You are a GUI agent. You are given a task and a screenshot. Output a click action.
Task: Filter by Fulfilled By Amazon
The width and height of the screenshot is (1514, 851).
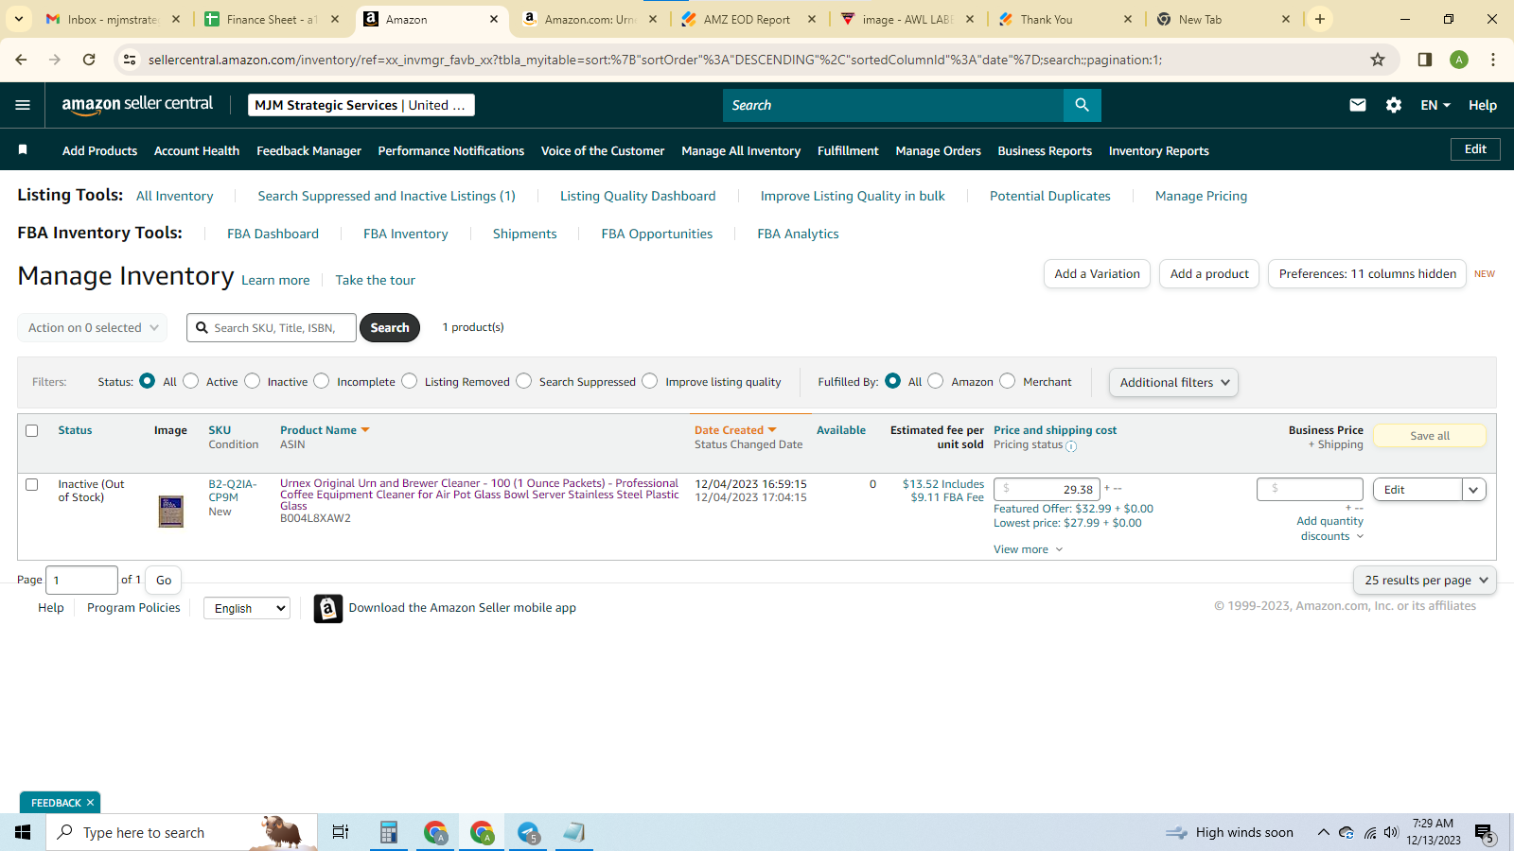coord(936,381)
